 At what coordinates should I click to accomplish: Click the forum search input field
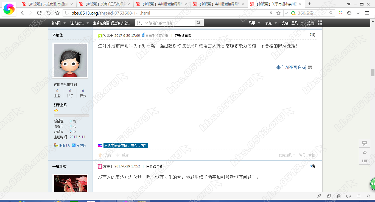pos(171,23)
